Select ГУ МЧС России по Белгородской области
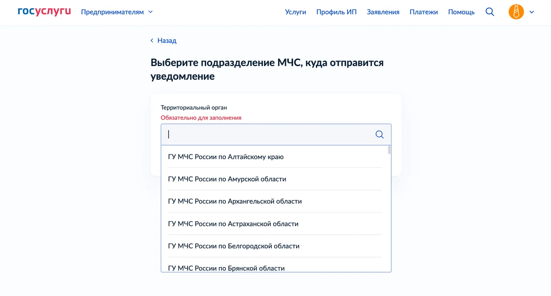Image resolution: width=551 pixels, height=296 pixels. [275, 246]
